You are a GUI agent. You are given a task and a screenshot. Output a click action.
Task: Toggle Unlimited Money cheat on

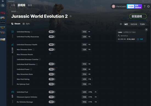tap(52, 32)
